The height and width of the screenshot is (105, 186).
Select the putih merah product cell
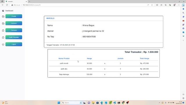[64, 63]
